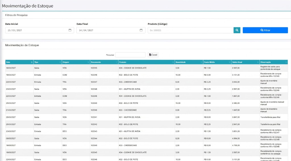Image resolution: width=291 pixels, height=161 pixels.
Task: Focus the Pesquisar search field
Action: pyautogui.click(x=130, y=55)
